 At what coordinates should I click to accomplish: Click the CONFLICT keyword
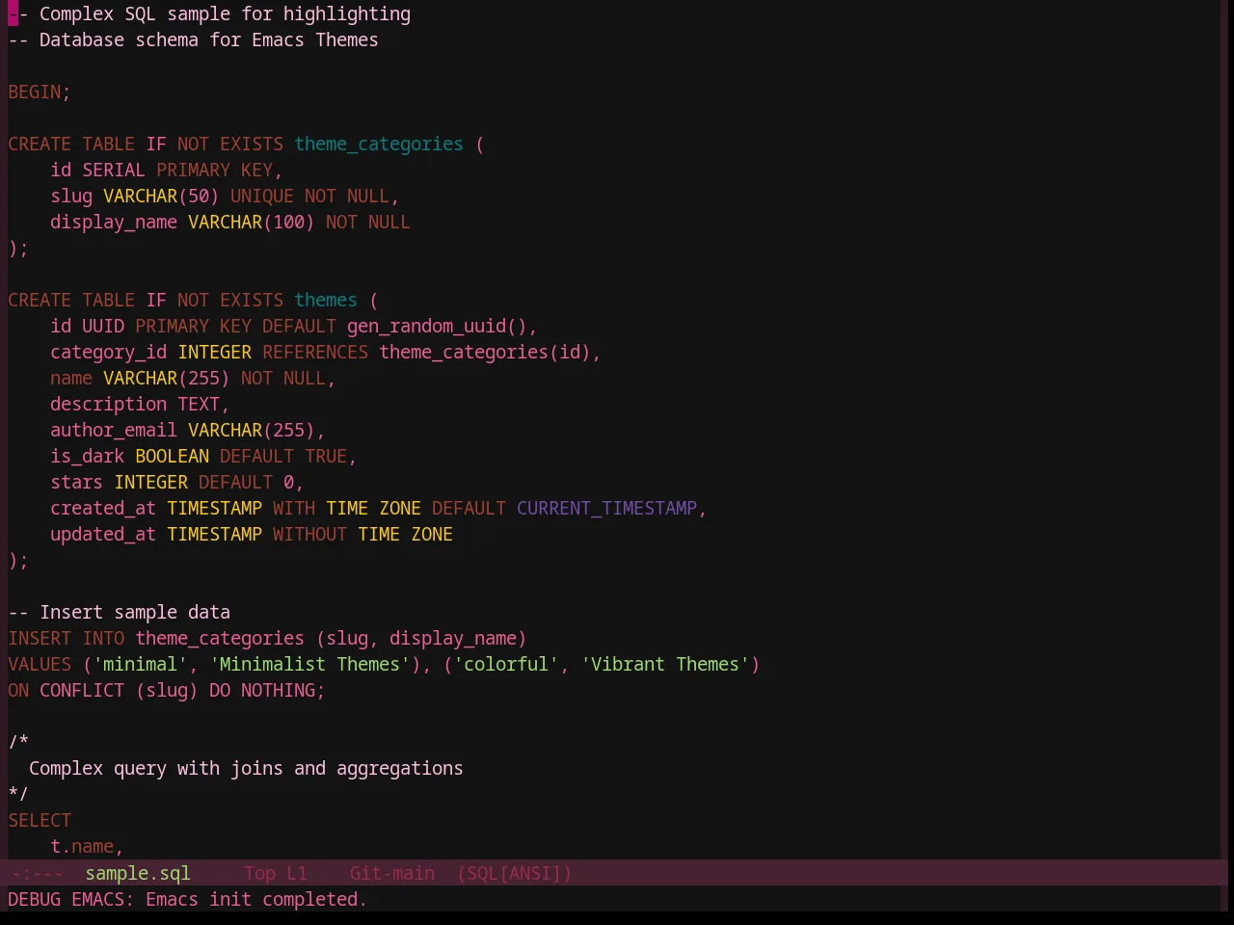[82, 690]
